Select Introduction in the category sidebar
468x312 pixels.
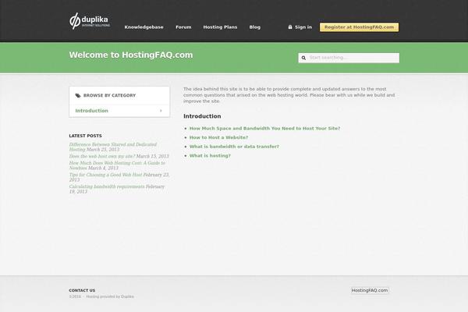119,111
